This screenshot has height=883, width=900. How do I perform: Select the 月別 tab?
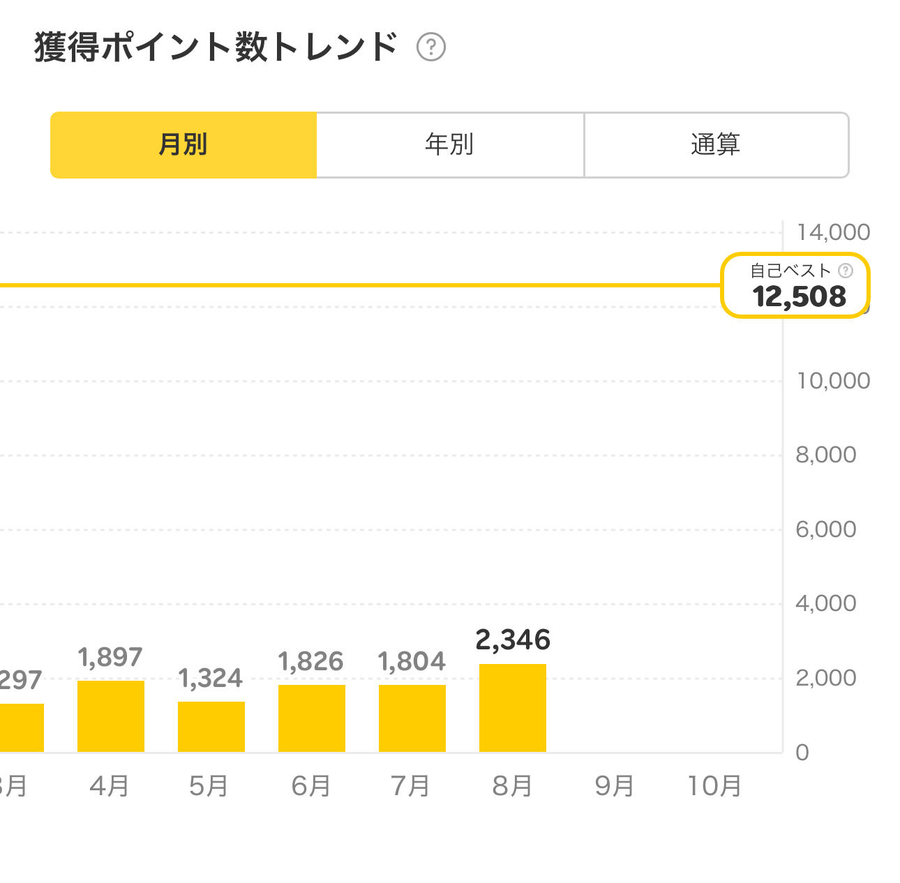183,145
